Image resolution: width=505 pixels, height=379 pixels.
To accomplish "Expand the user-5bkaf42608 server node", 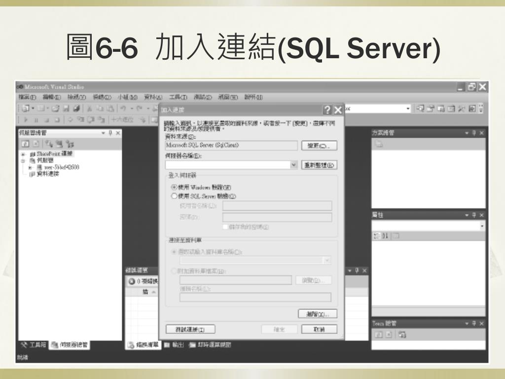I will (x=30, y=167).
